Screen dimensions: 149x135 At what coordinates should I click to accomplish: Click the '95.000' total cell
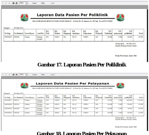[x=141, y=108]
